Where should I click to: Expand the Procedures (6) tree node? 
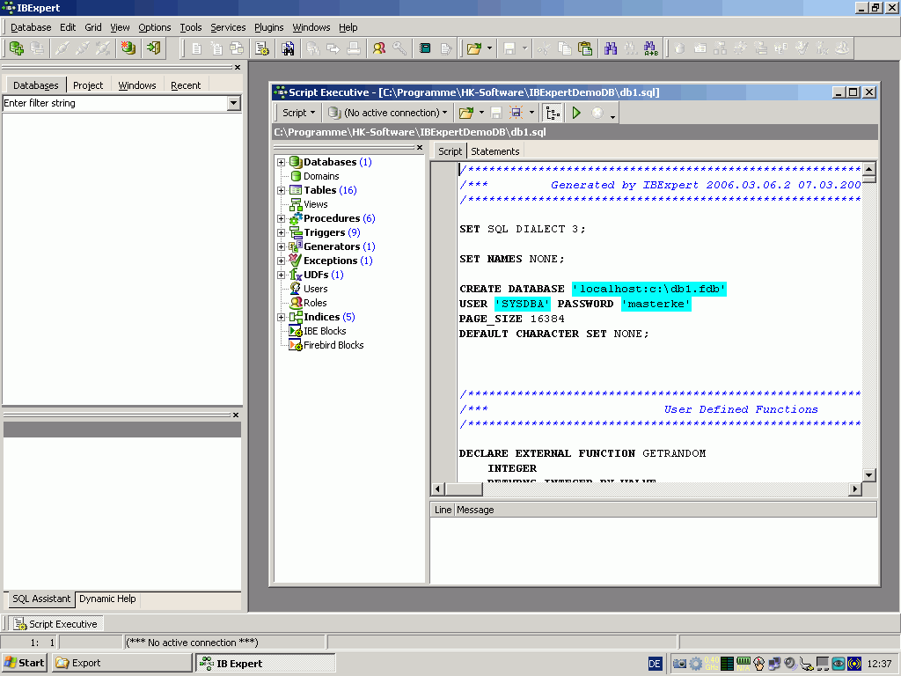[281, 218]
